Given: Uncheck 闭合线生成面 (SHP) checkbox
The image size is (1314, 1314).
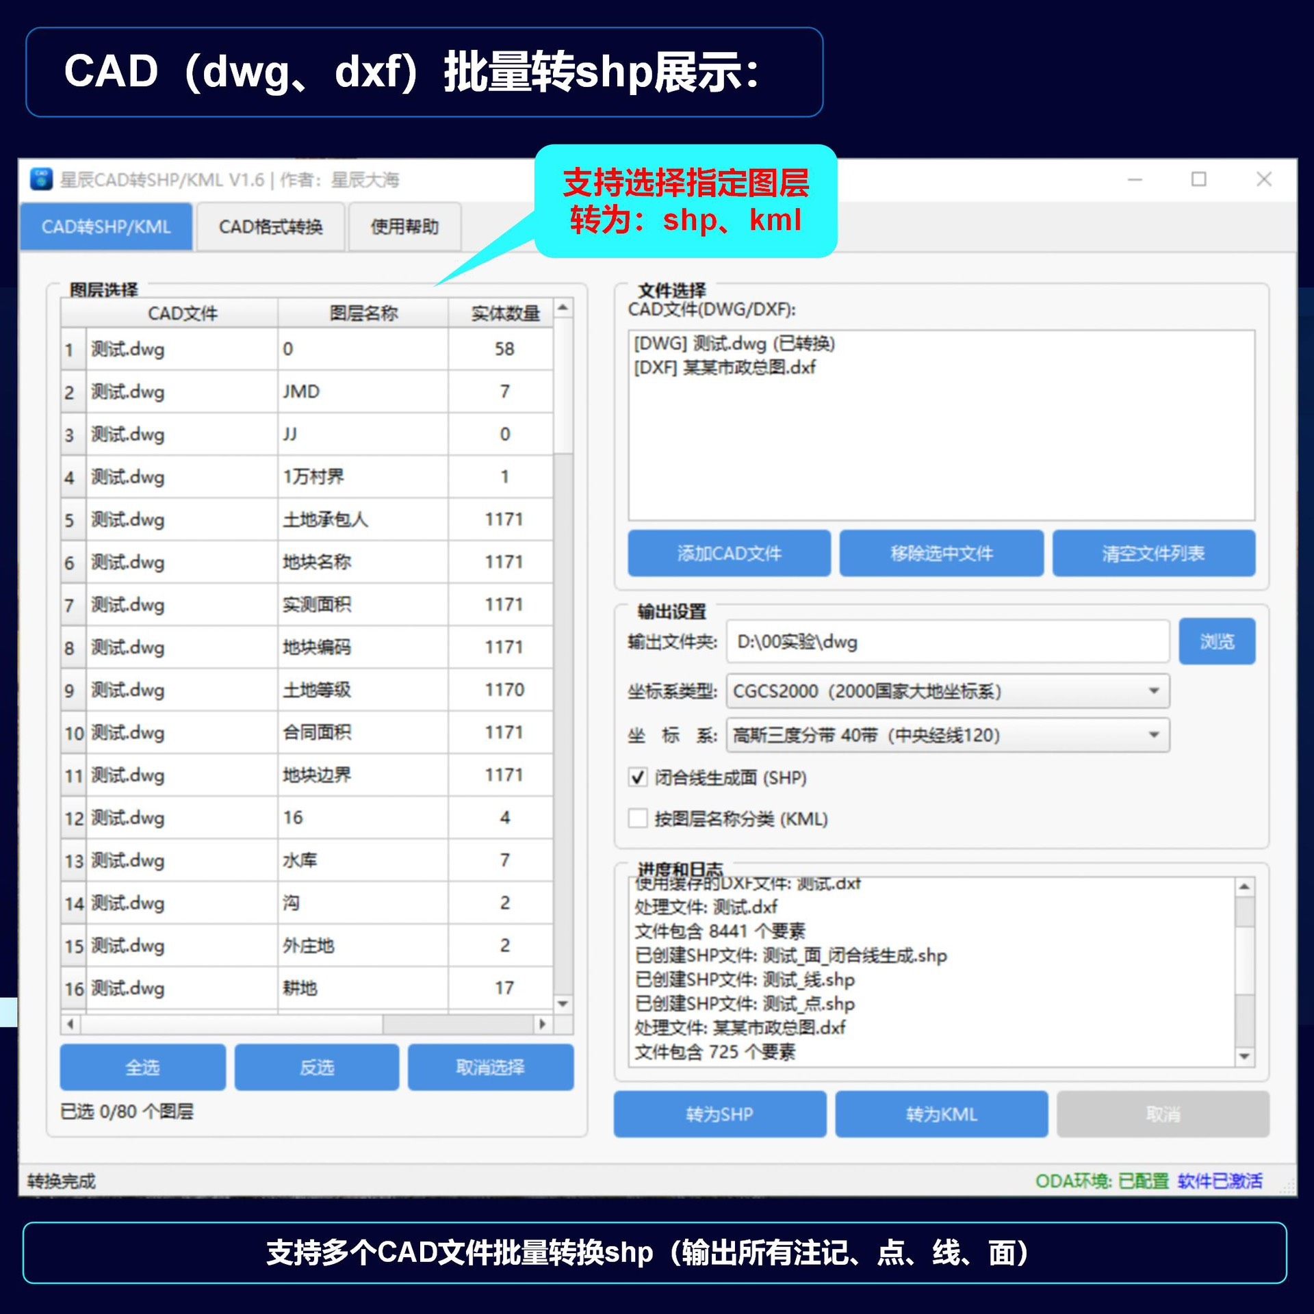Looking at the screenshot, I should click(638, 777).
